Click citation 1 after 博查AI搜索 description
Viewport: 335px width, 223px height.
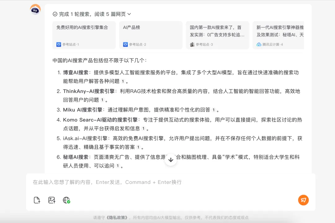click(123, 81)
